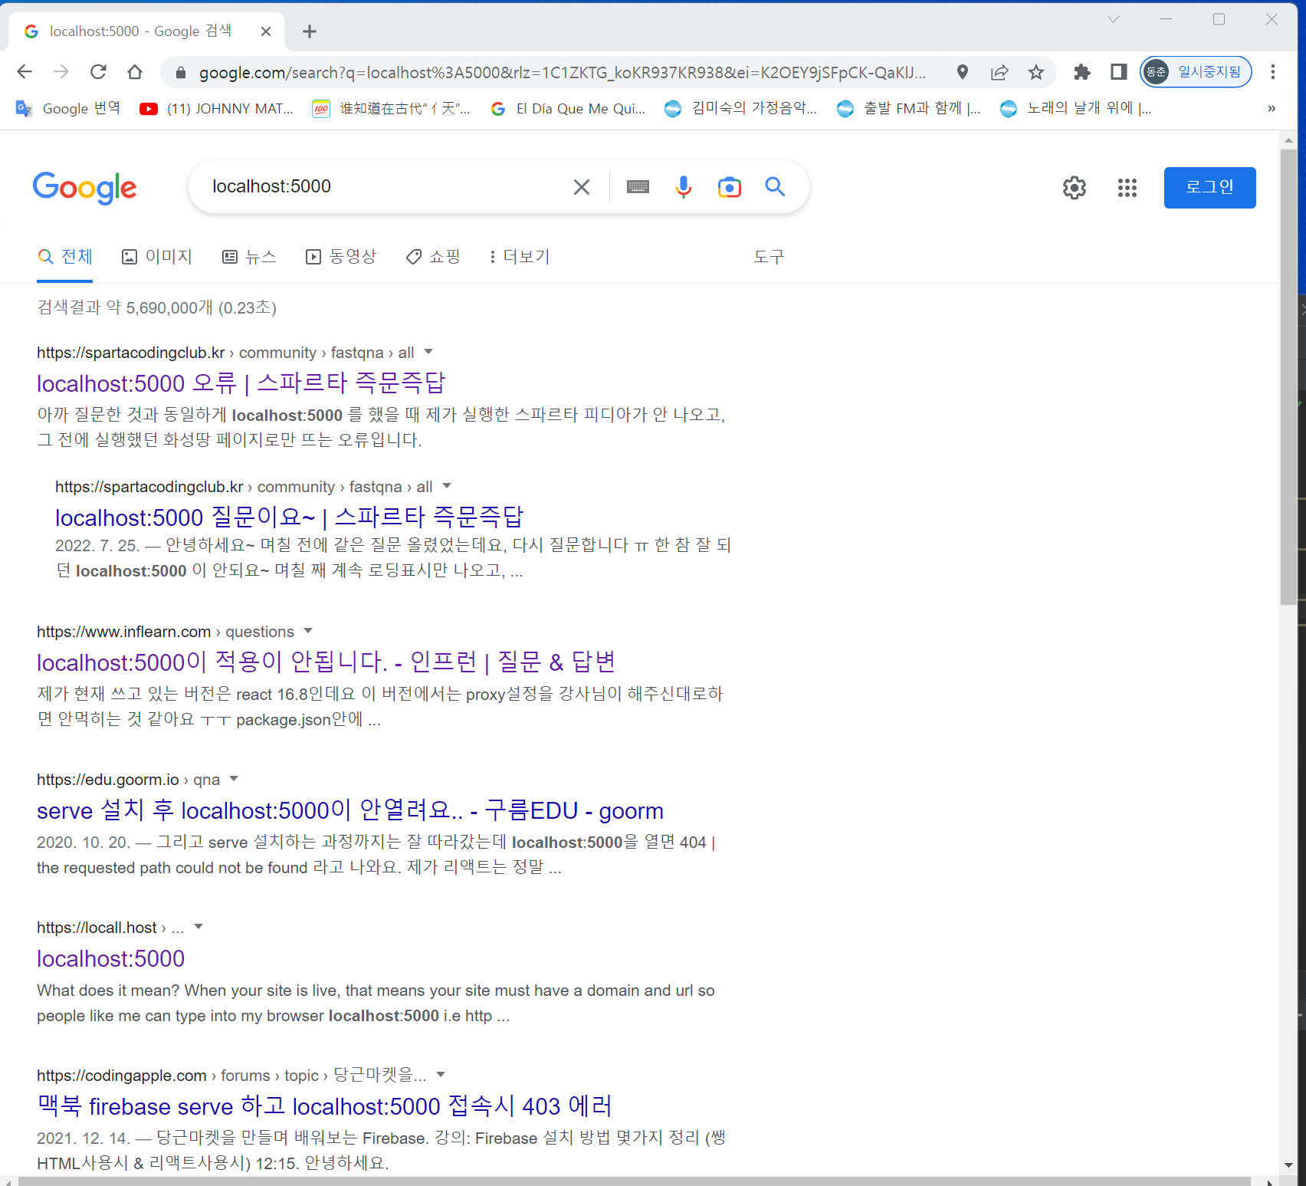
Task: Click the location pin icon in address bar
Action: click(x=963, y=72)
